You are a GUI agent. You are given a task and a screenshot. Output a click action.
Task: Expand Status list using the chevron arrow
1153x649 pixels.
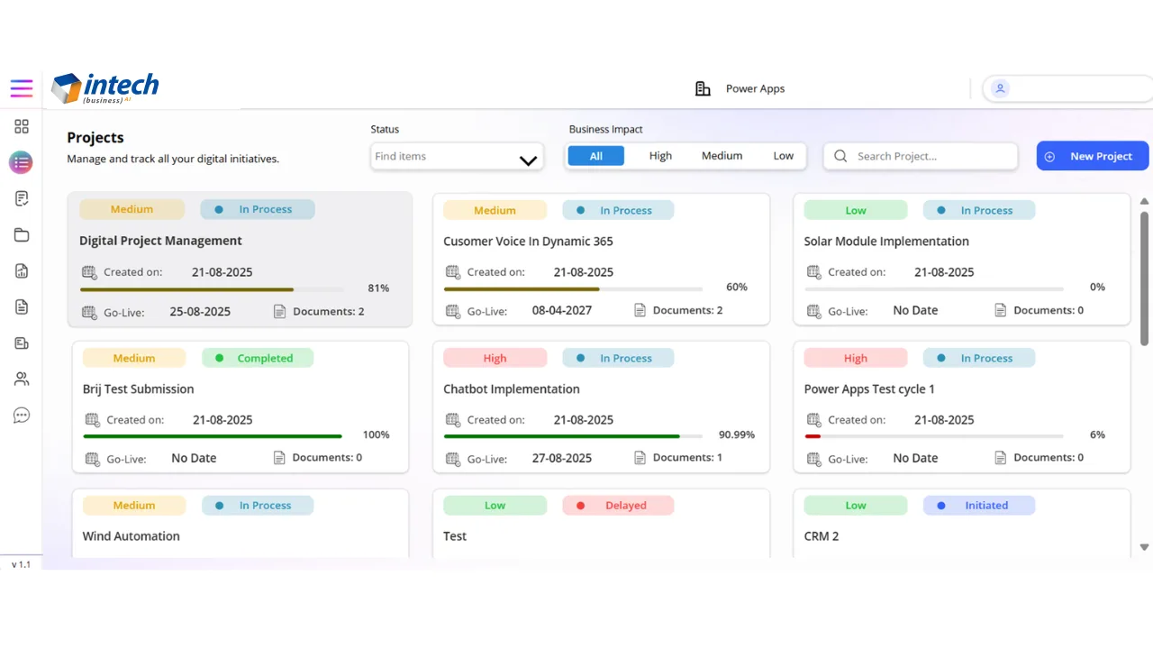(528, 160)
